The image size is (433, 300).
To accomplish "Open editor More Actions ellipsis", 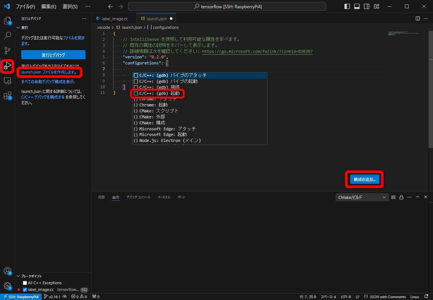I will tap(426, 18).
